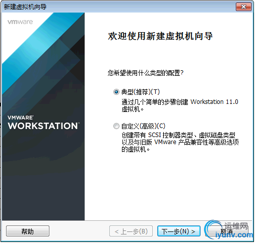Viewport: 256px width, 243px height.
Task: Close the 新建虚拟机向导 dialog window
Action: coord(243,7)
